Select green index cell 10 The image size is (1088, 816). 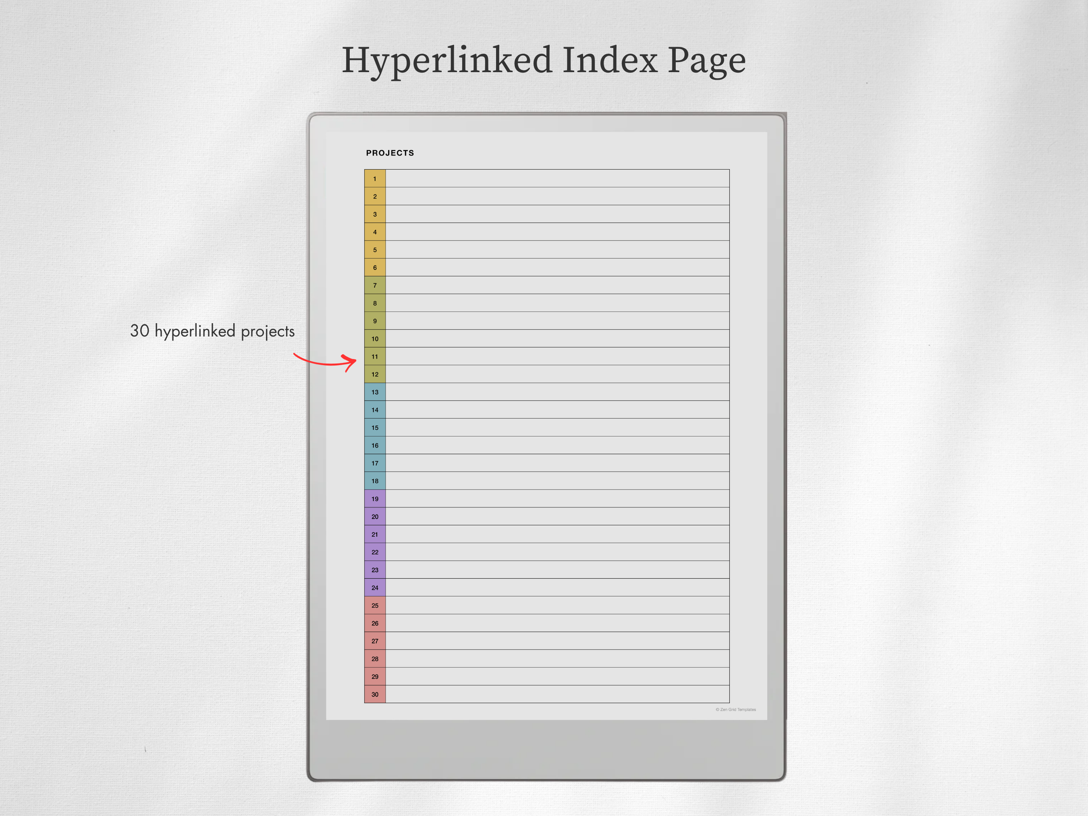(x=375, y=339)
